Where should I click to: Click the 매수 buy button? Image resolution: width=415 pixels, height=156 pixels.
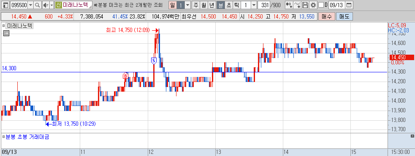point(327,16)
